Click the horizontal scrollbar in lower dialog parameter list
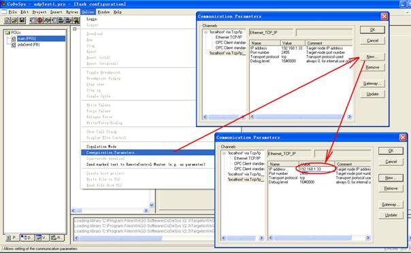Screen dimensions: 411x253 click(319, 238)
